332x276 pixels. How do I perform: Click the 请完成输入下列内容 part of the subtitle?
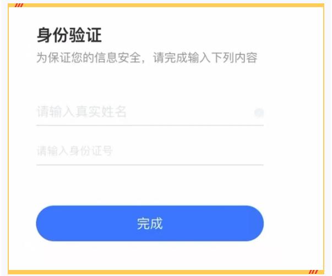[205, 57]
